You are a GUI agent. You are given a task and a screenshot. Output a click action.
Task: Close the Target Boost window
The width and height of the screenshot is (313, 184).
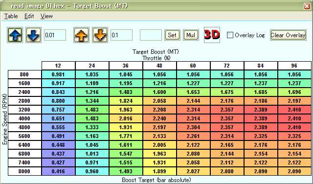[307, 6]
